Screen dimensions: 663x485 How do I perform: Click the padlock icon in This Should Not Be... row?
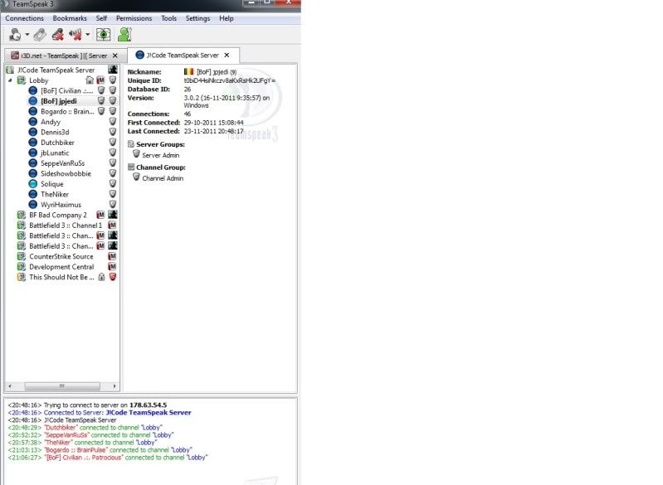click(101, 277)
